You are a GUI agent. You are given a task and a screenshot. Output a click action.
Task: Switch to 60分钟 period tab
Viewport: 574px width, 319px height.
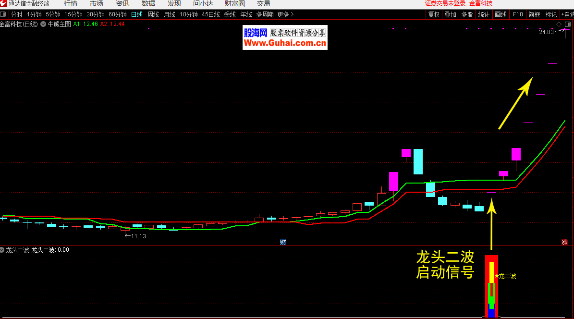coord(118,14)
